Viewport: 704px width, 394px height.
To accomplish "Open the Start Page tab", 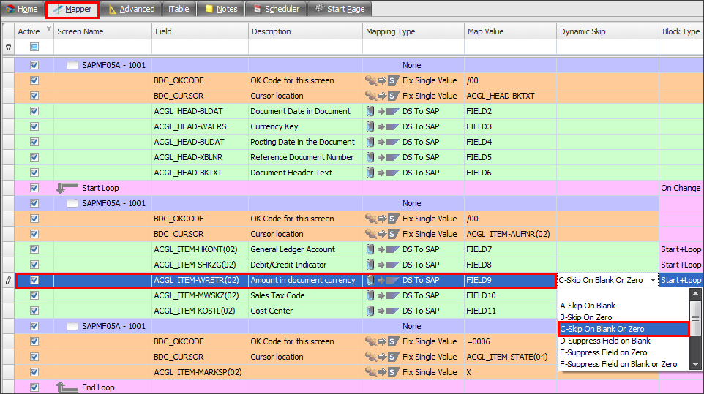I will click(340, 9).
